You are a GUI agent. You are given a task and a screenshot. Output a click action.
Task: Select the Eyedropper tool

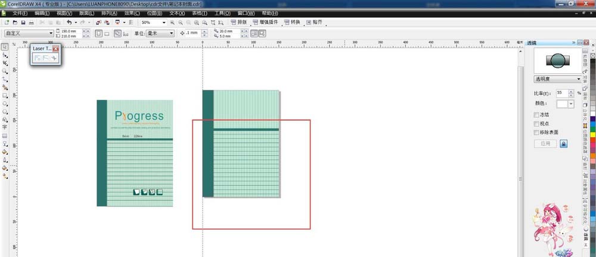point(5,152)
